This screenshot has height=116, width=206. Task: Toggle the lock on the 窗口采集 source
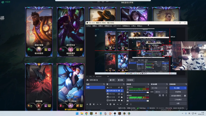coord(122,97)
